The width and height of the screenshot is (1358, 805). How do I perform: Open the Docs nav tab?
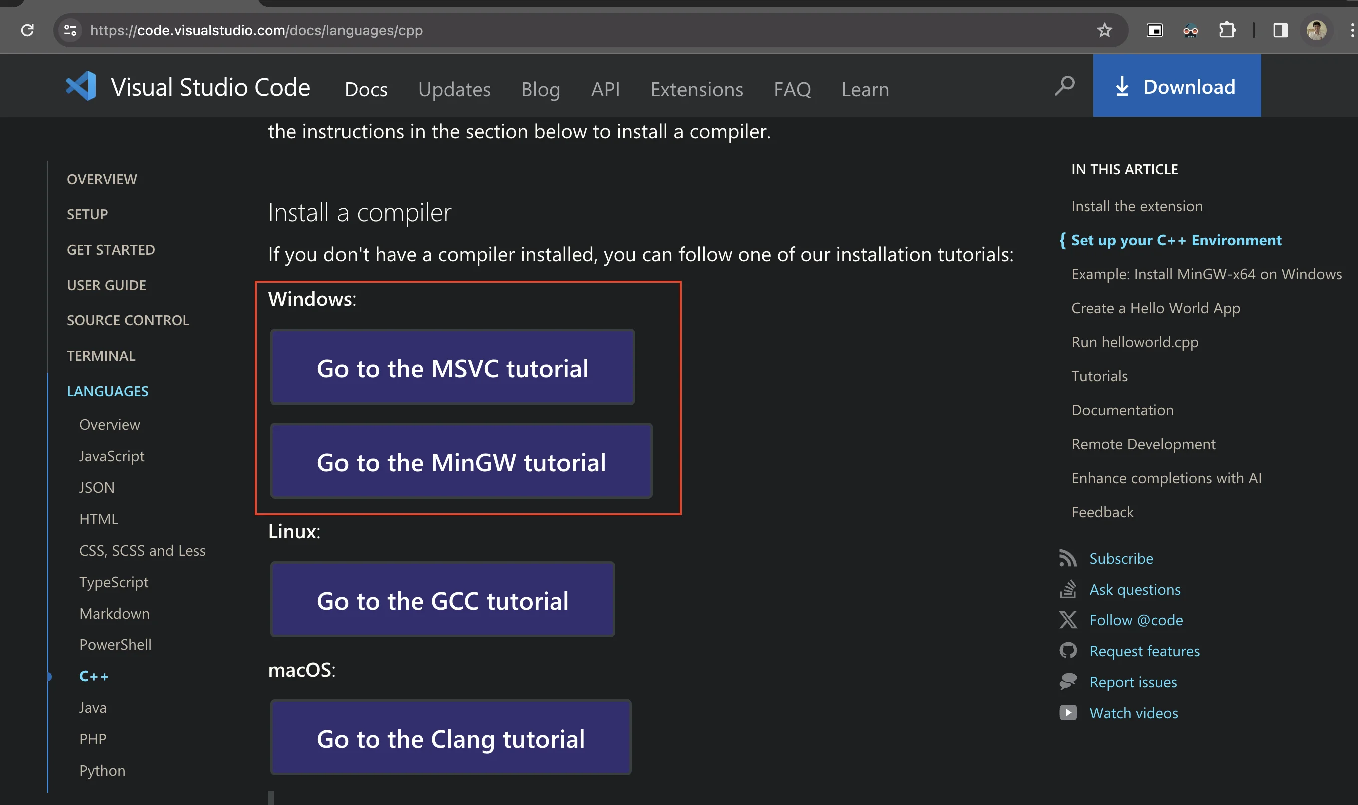pyautogui.click(x=366, y=89)
